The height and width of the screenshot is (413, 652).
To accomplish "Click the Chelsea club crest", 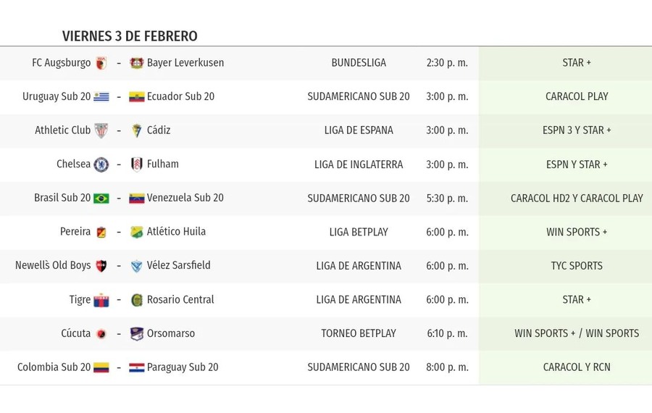I will tap(101, 164).
